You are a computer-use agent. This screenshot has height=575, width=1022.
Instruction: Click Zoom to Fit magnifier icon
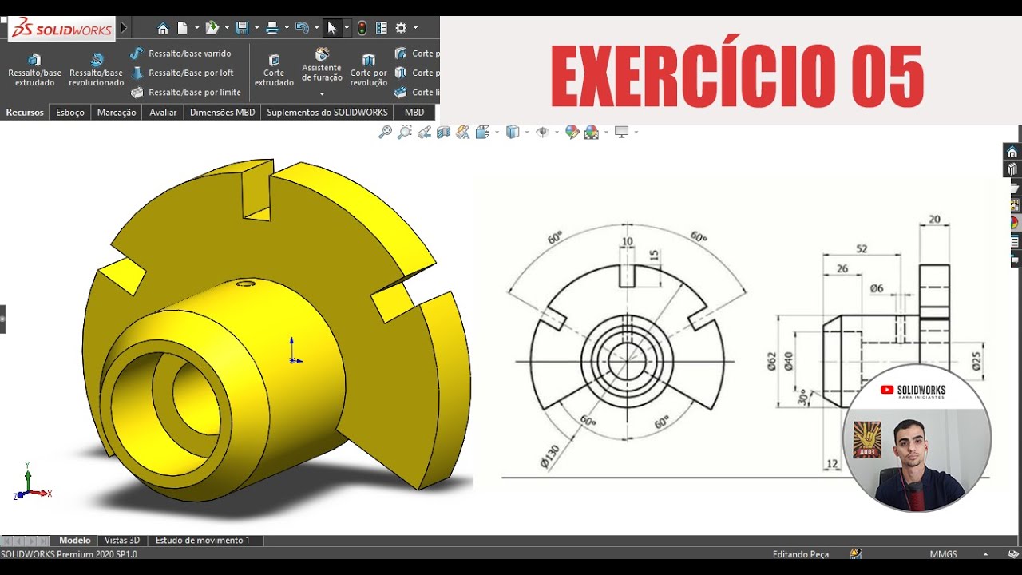[385, 132]
